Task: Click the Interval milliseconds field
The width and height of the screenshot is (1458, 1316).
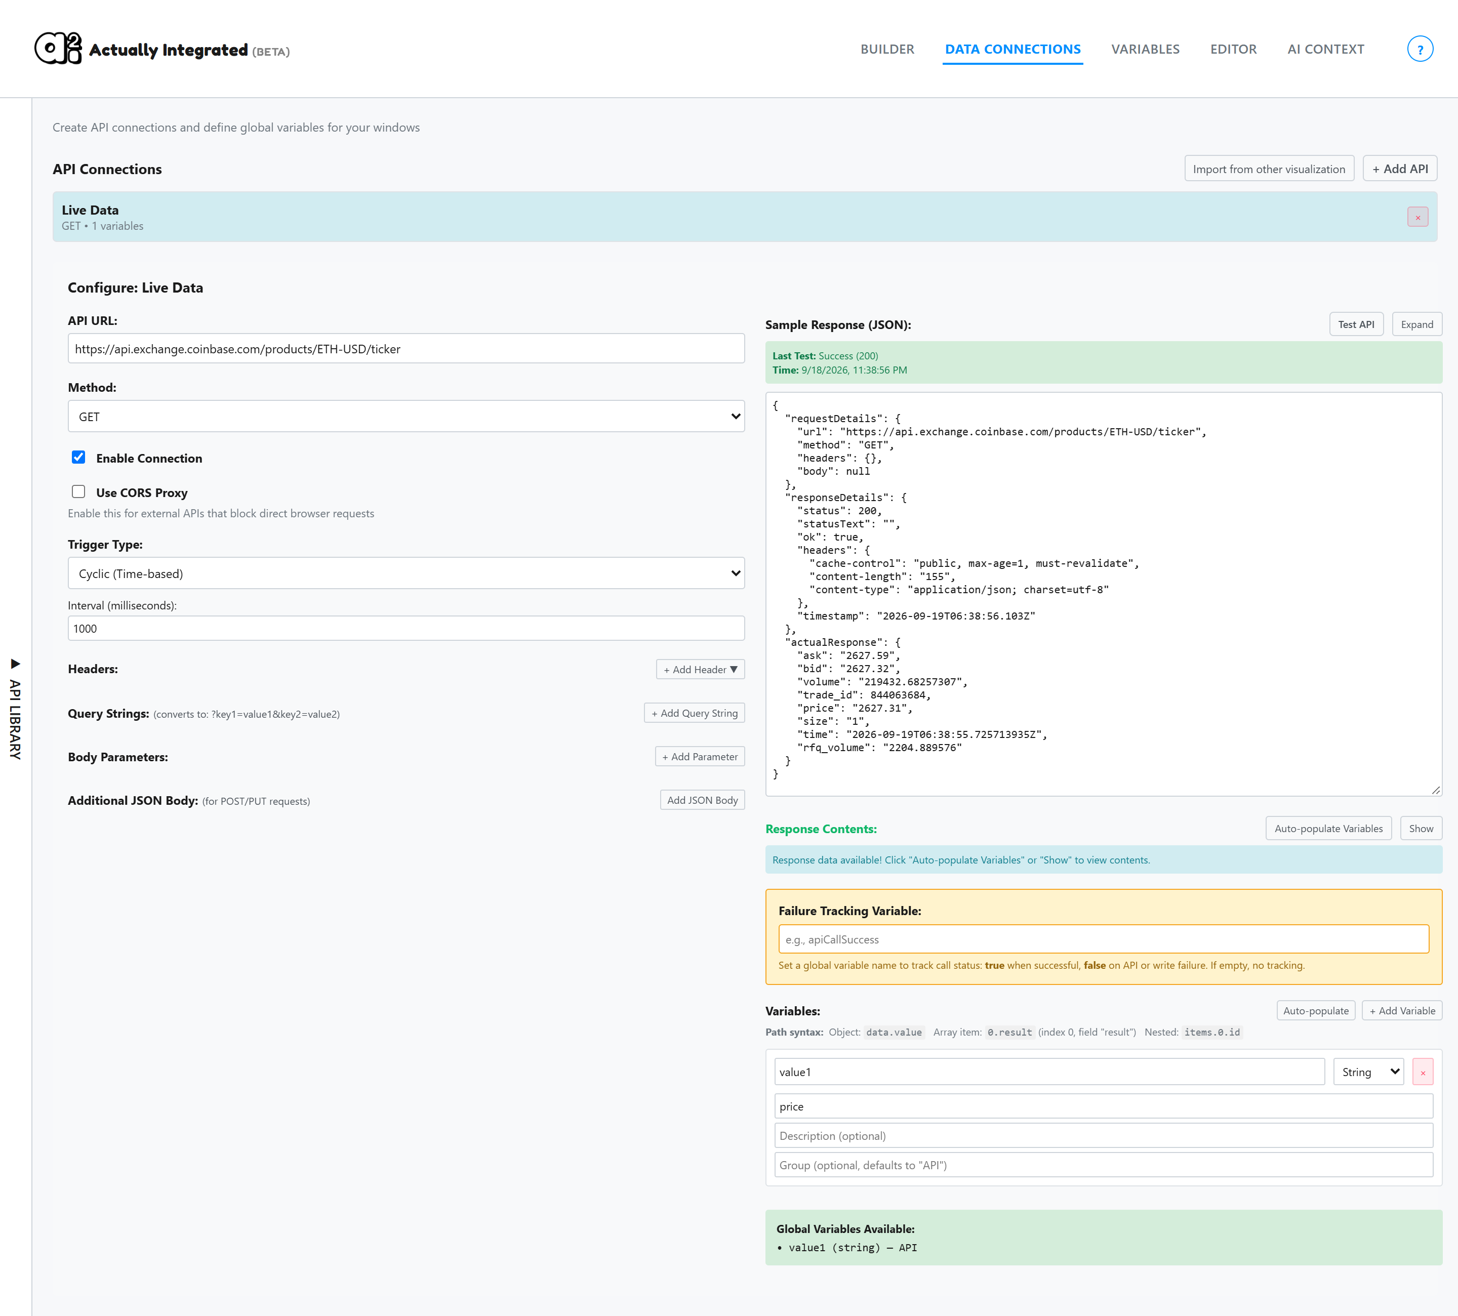Action: [x=406, y=628]
